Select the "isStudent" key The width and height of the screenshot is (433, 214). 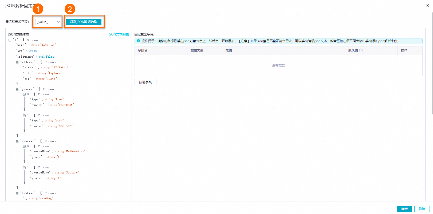(25, 57)
